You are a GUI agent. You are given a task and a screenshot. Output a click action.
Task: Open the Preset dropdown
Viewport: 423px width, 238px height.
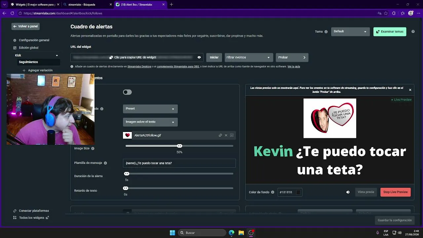pos(150,109)
